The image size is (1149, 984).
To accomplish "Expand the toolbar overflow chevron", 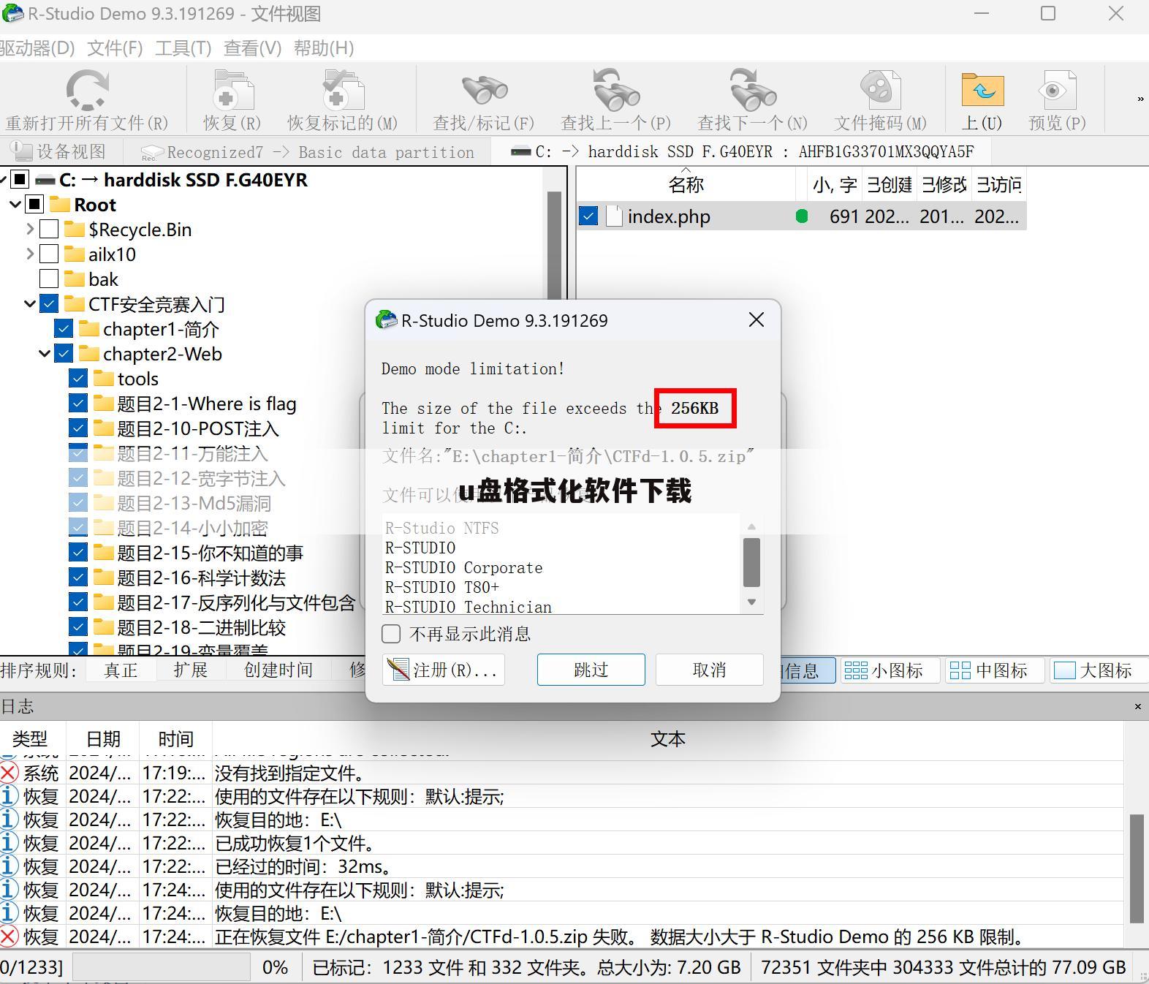I will point(1139,99).
